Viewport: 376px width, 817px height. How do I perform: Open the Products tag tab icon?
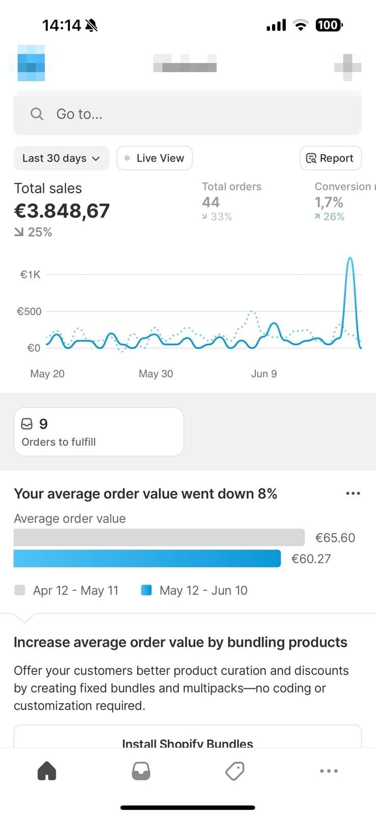(x=235, y=771)
